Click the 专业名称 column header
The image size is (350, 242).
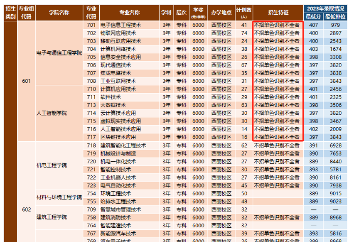pos(129,13)
